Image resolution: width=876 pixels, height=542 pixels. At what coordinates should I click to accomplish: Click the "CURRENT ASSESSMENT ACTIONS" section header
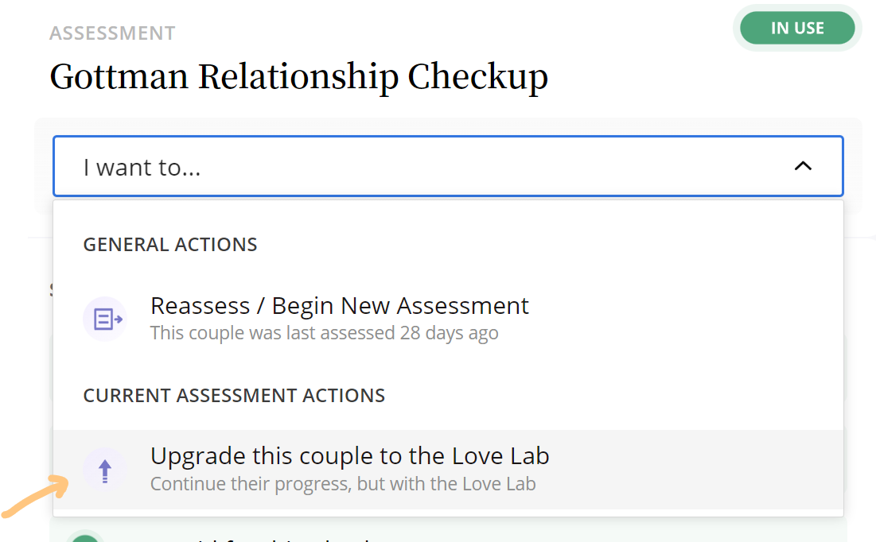234,395
